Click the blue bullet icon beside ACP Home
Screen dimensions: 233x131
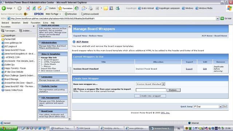coord(74,42)
